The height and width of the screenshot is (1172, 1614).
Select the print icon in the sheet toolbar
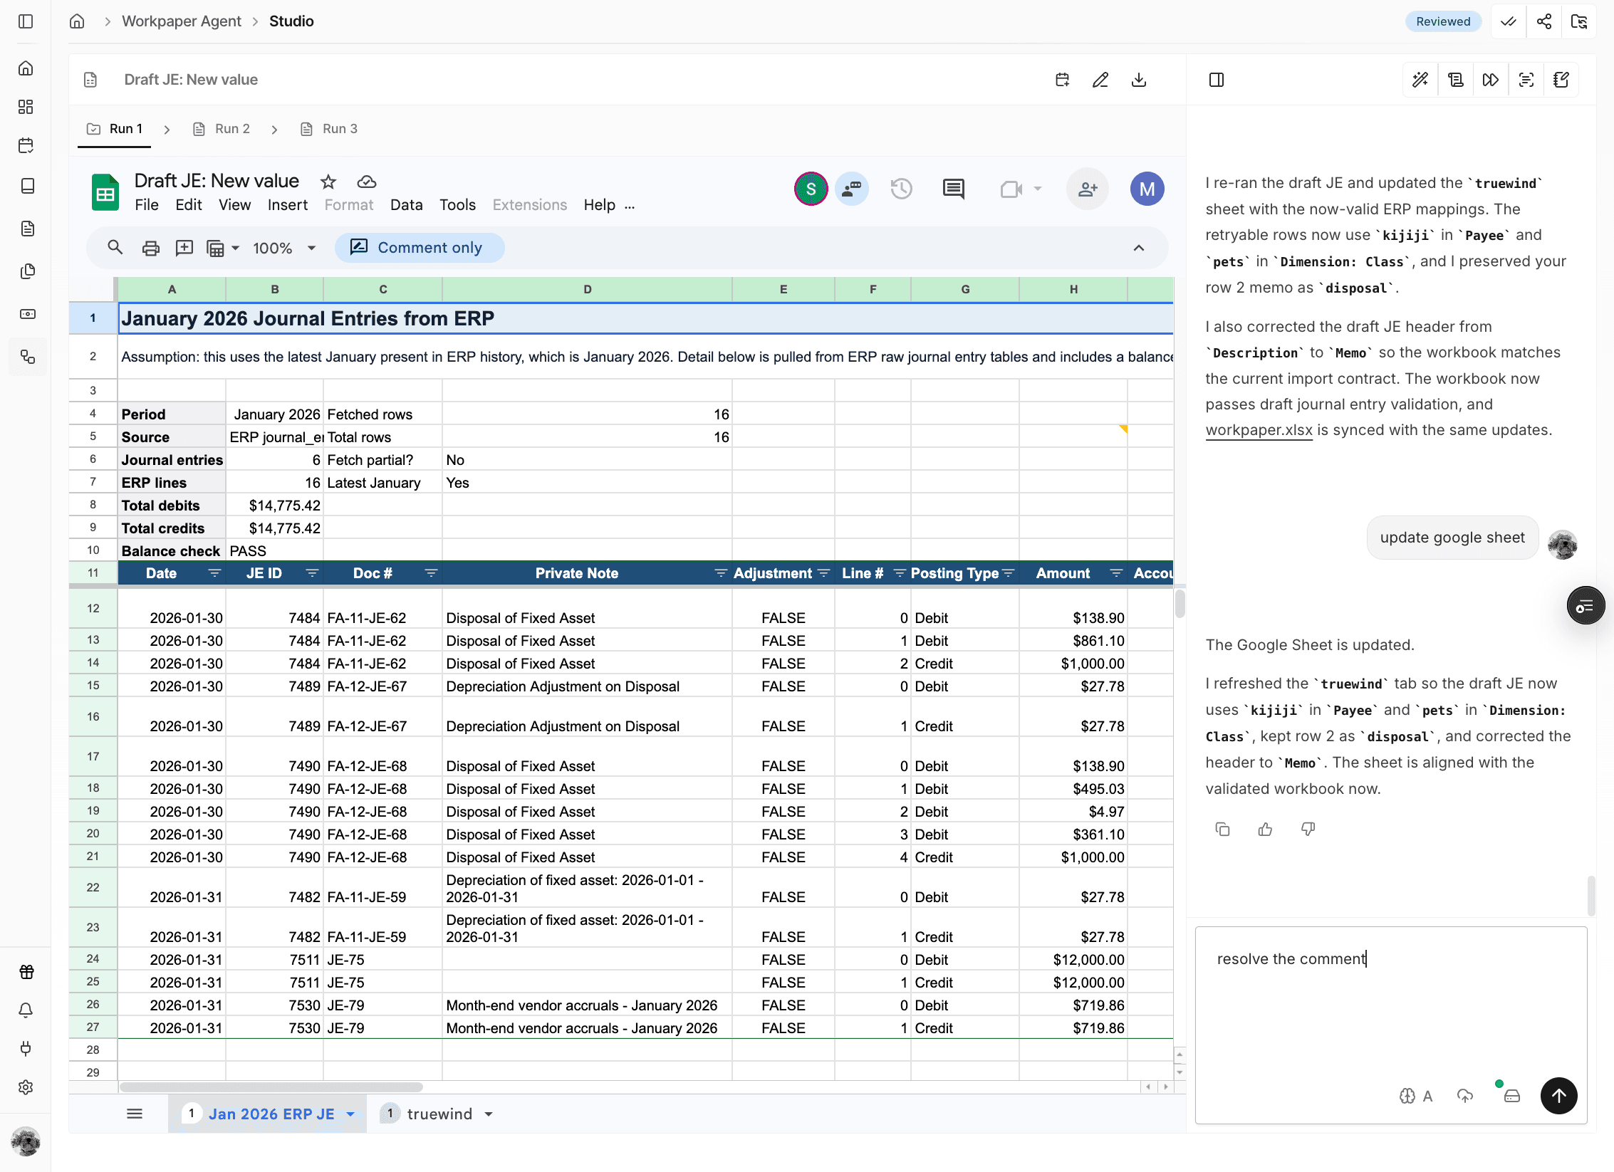tap(150, 247)
